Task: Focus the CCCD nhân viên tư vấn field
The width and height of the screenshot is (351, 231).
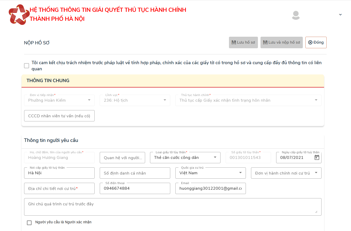Action: point(59,116)
